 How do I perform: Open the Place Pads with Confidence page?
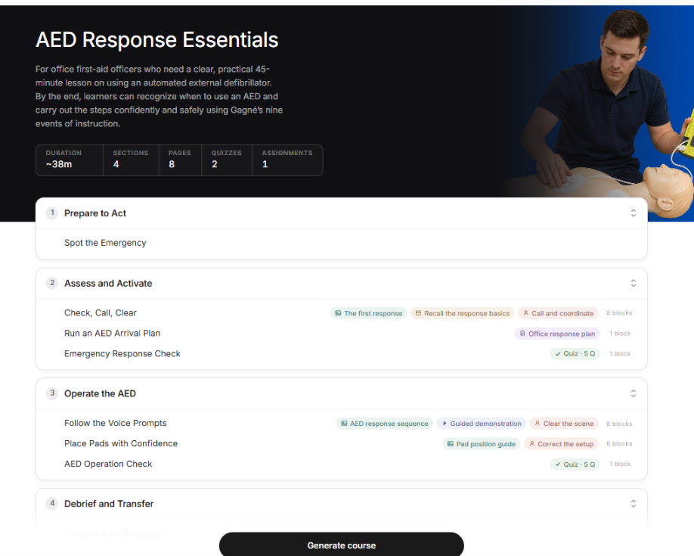pyautogui.click(x=121, y=443)
